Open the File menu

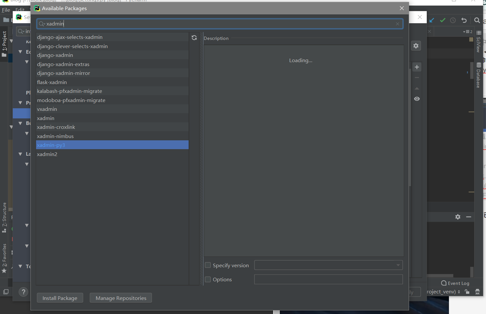(6, 10)
